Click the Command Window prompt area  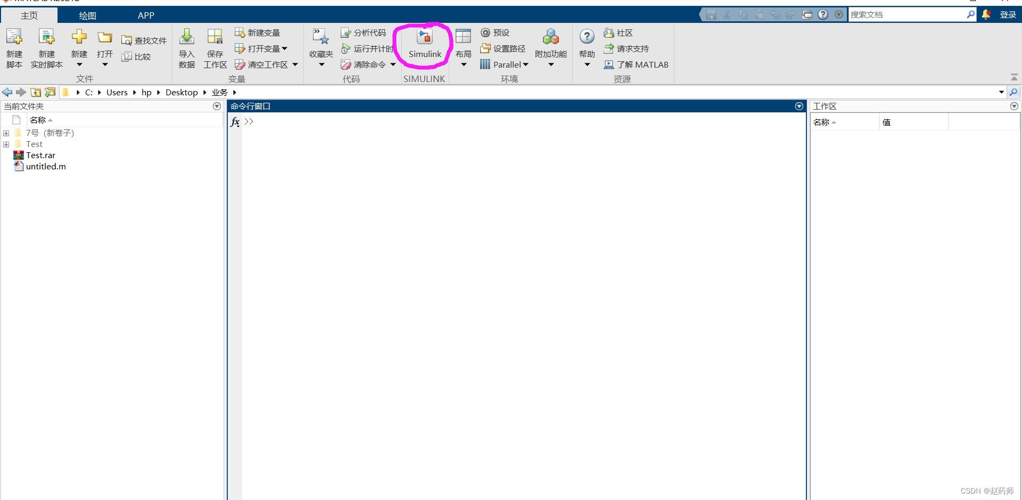(524, 306)
